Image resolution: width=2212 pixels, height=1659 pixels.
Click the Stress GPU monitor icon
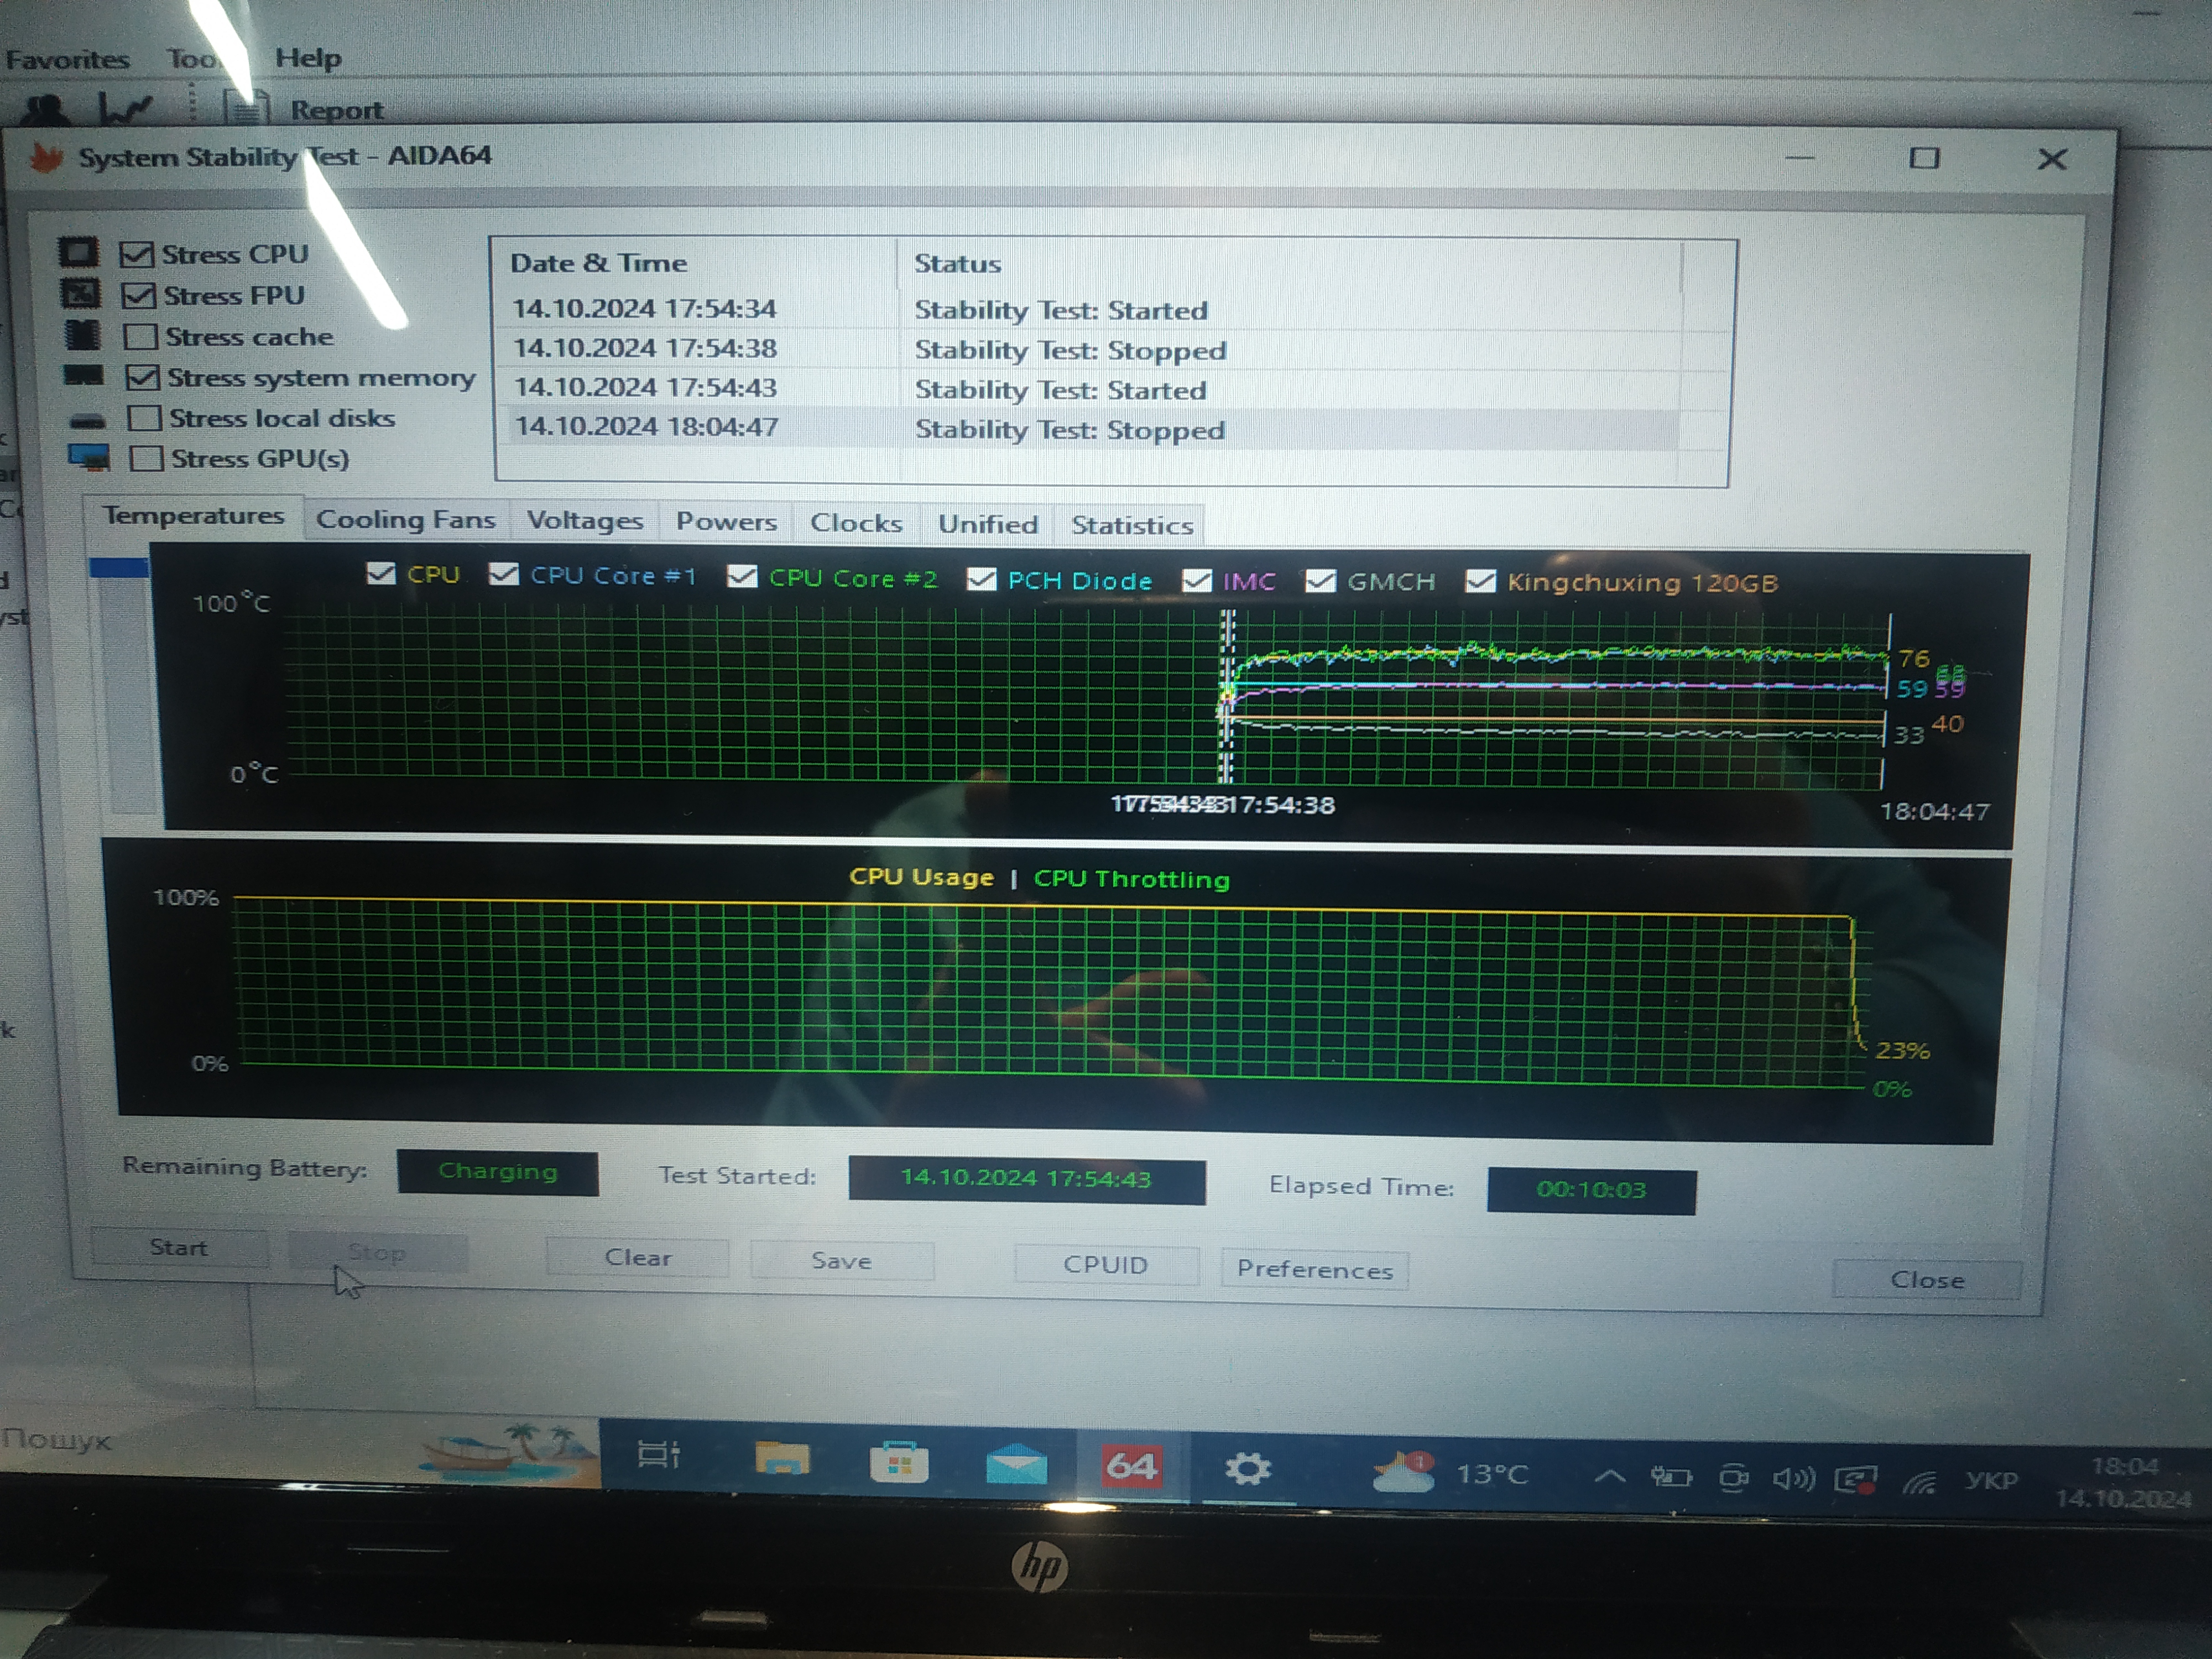89,458
